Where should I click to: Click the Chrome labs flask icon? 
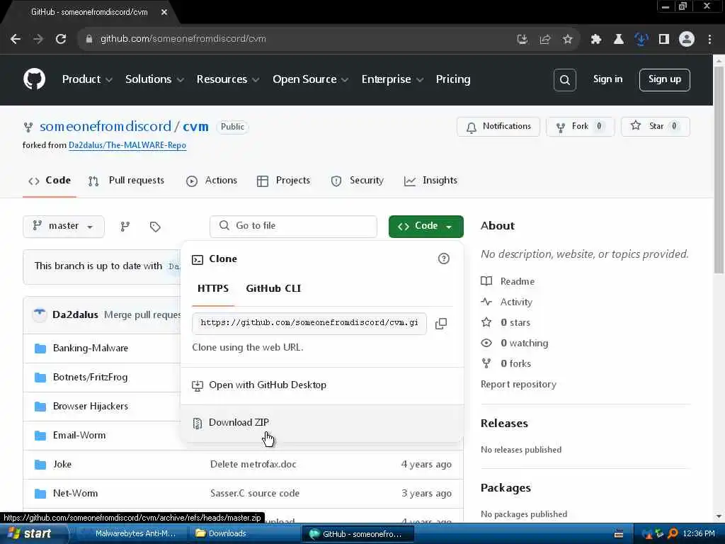click(619, 40)
